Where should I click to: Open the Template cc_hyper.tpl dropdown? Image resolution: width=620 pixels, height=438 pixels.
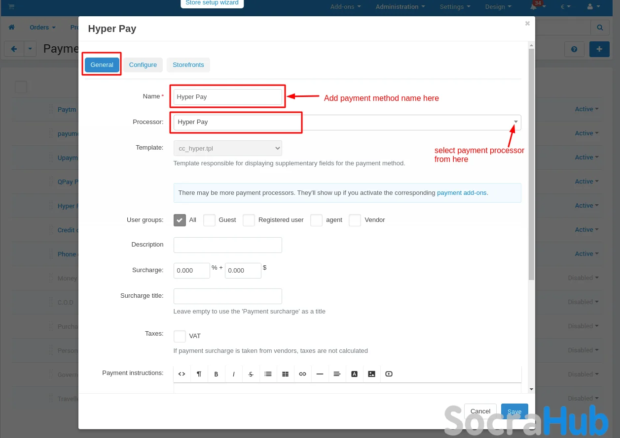pos(228,148)
